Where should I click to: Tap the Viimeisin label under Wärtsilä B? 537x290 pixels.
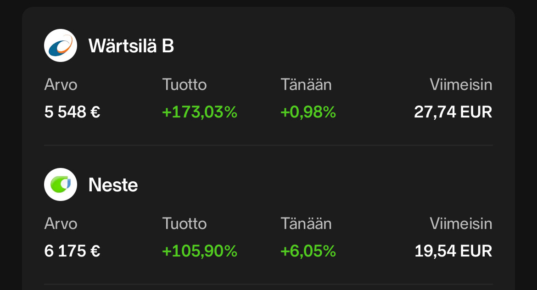[x=461, y=85]
